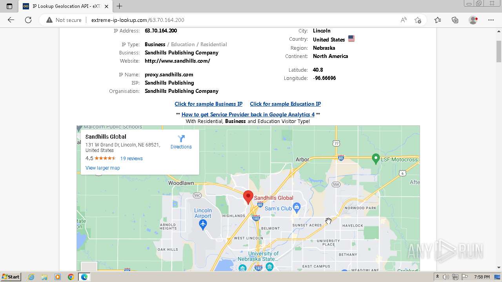Show hidden system tray icons

(438, 277)
